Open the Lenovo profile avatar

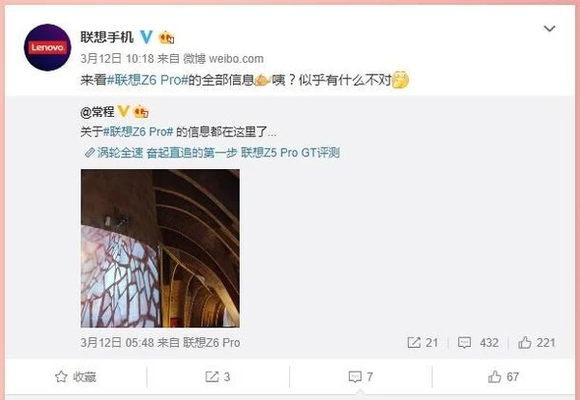(47, 47)
